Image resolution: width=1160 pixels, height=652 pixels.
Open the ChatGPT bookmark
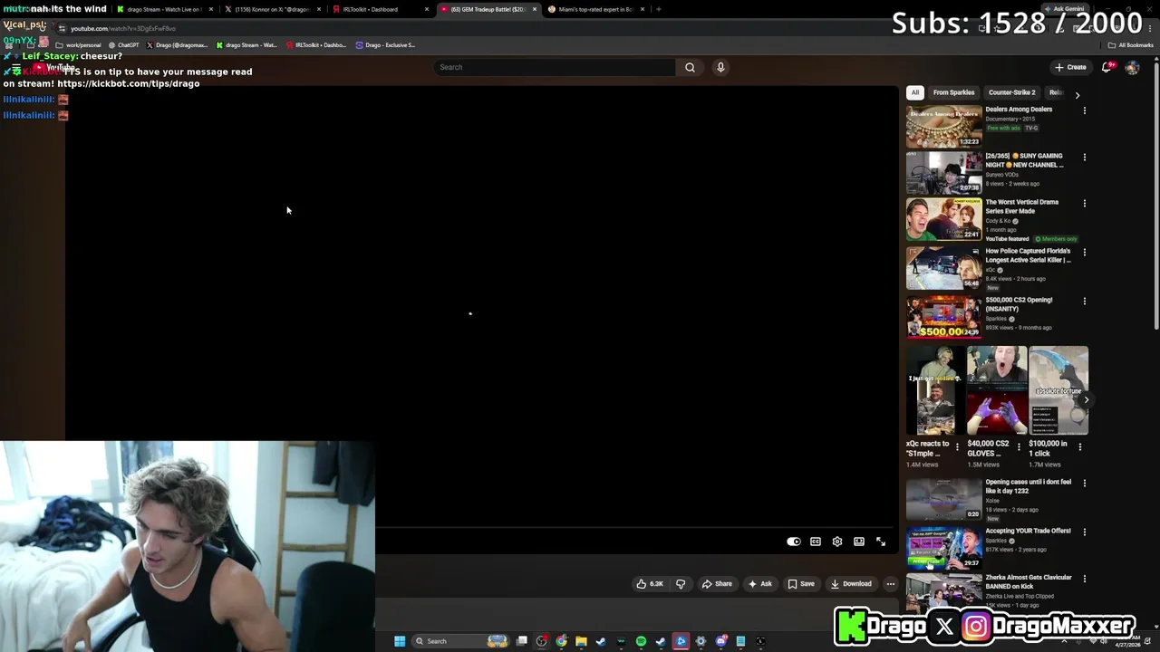click(124, 45)
